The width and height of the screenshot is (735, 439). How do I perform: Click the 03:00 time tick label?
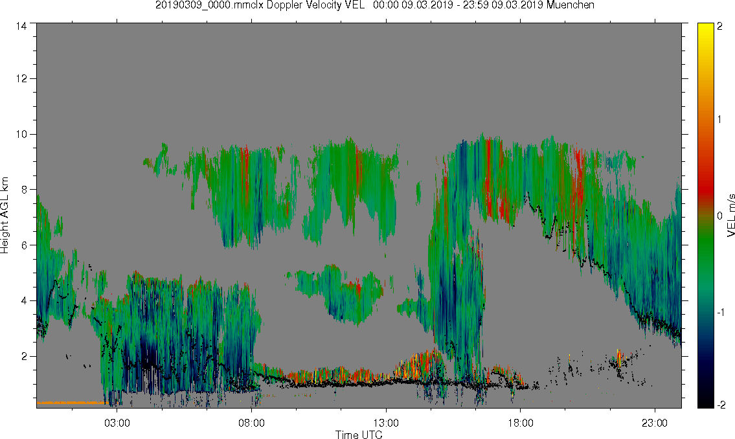click(117, 423)
